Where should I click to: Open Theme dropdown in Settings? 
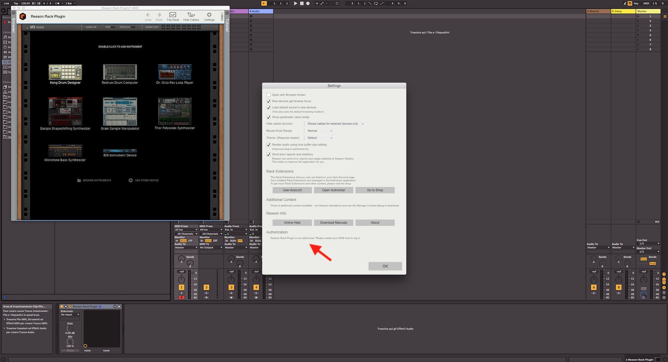[x=320, y=138]
